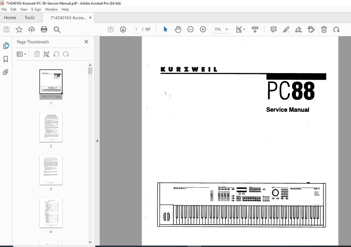
Task: Click the Save file icon
Action: [6, 29]
